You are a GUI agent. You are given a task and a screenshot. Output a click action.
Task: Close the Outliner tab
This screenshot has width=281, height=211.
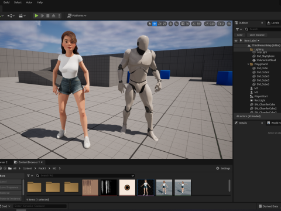262,23
